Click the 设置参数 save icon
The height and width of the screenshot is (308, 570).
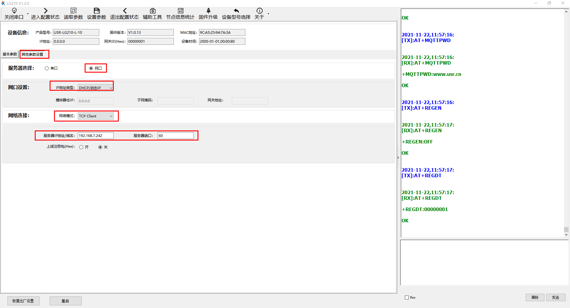click(97, 11)
